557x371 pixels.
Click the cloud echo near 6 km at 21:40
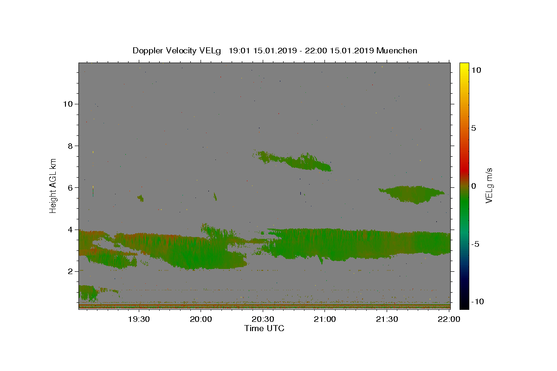[x=413, y=194]
